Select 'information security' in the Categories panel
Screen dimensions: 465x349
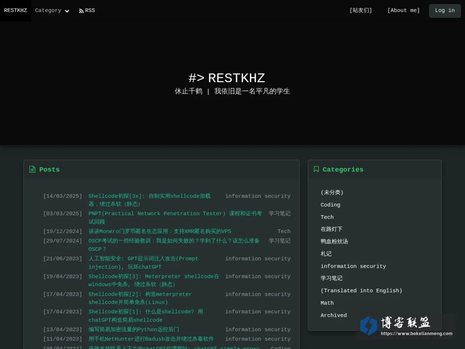pos(353,266)
